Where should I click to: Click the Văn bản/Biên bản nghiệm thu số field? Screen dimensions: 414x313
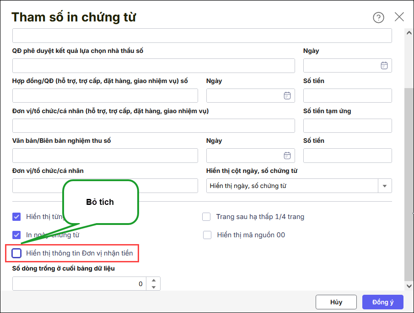[x=105, y=156]
